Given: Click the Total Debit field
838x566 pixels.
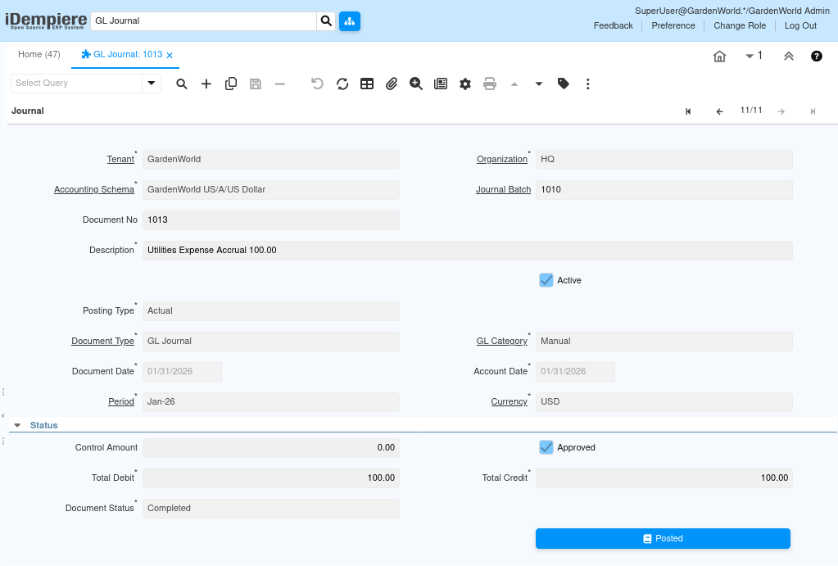Looking at the screenshot, I should tap(270, 478).
